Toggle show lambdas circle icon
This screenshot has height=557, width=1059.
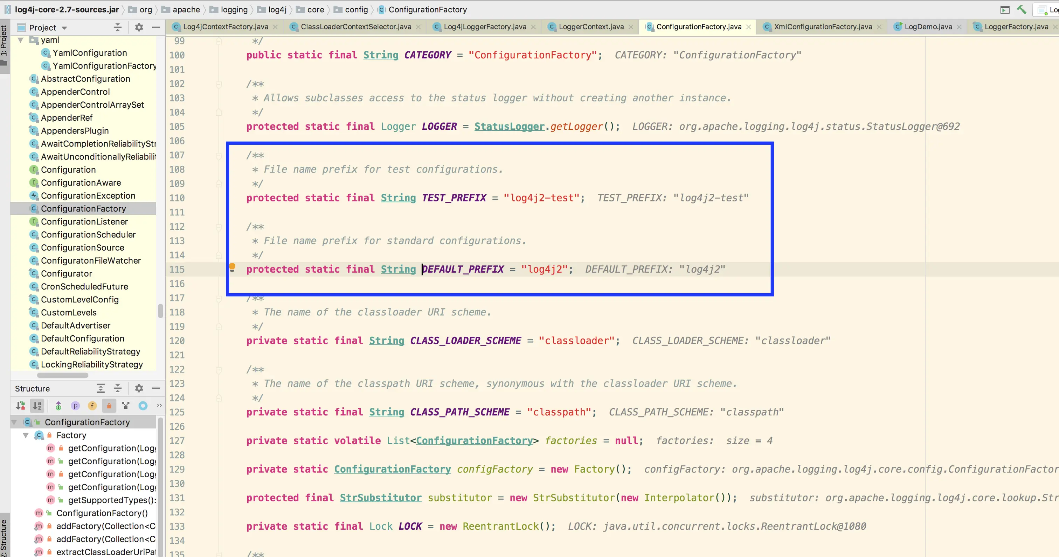coord(143,406)
